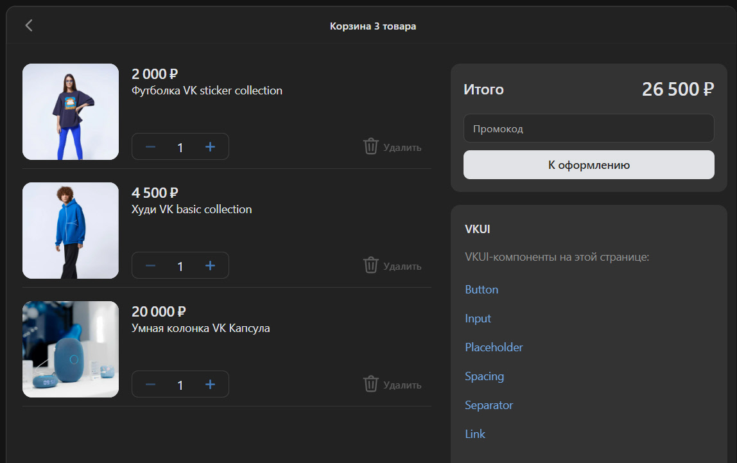Viewport: 737px width, 463px height.
Task: Decrease quantity of Умная колонка VK Капсула
Action: click(150, 385)
